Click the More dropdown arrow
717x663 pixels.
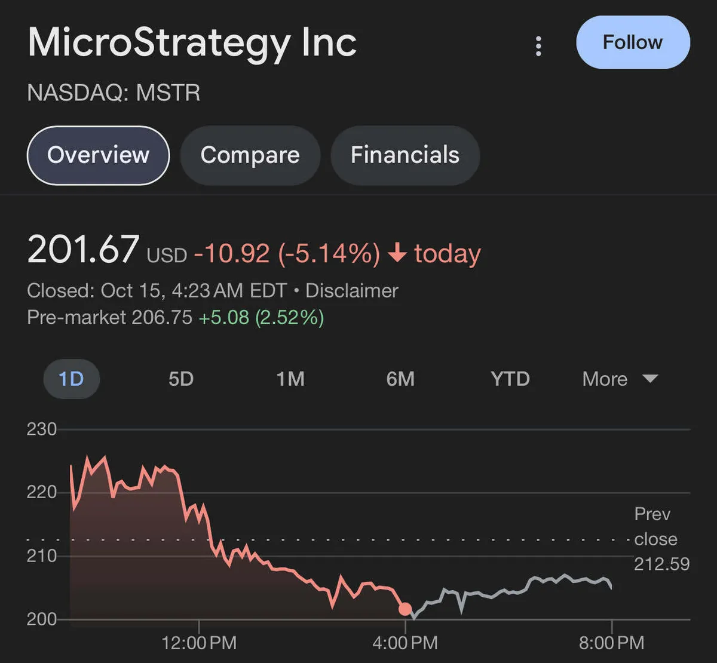[649, 379]
